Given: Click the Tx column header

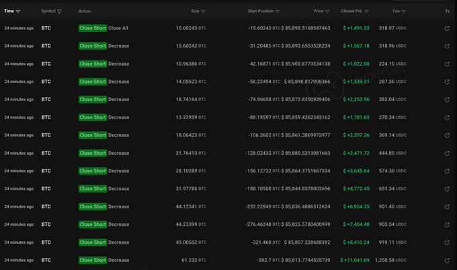Looking at the screenshot, I should tap(447, 11).
